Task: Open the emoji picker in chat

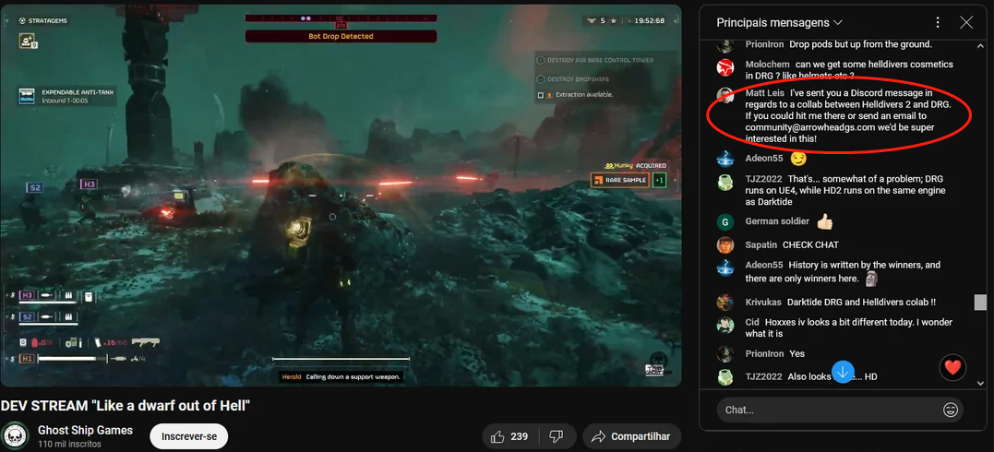Action: click(x=950, y=410)
